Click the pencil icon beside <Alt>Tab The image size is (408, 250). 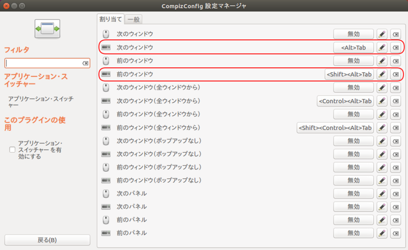click(381, 47)
